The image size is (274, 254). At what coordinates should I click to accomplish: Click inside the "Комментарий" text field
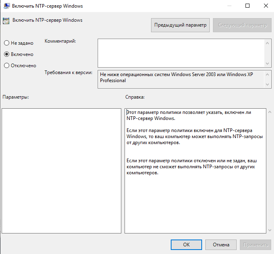(181, 52)
